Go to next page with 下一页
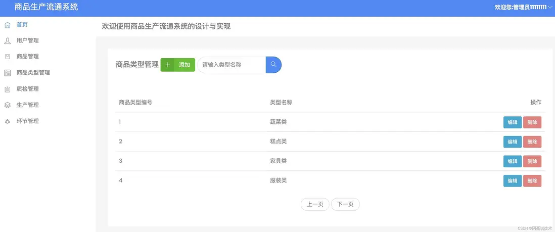 pos(345,204)
